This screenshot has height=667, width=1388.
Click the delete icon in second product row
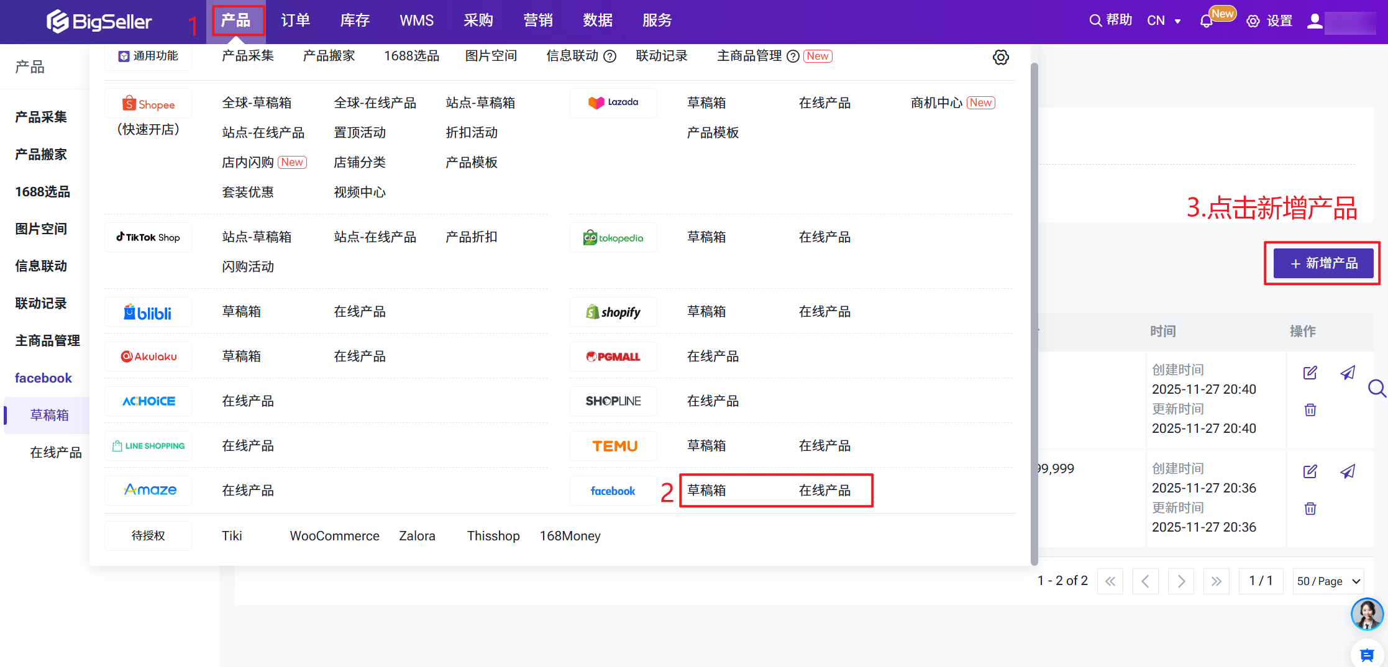pyautogui.click(x=1310, y=509)
